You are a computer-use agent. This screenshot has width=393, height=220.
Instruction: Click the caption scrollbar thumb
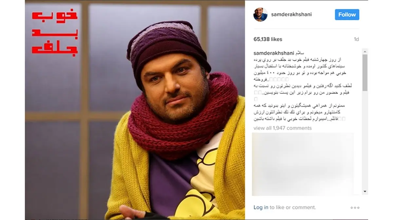(x=365, y=72)
